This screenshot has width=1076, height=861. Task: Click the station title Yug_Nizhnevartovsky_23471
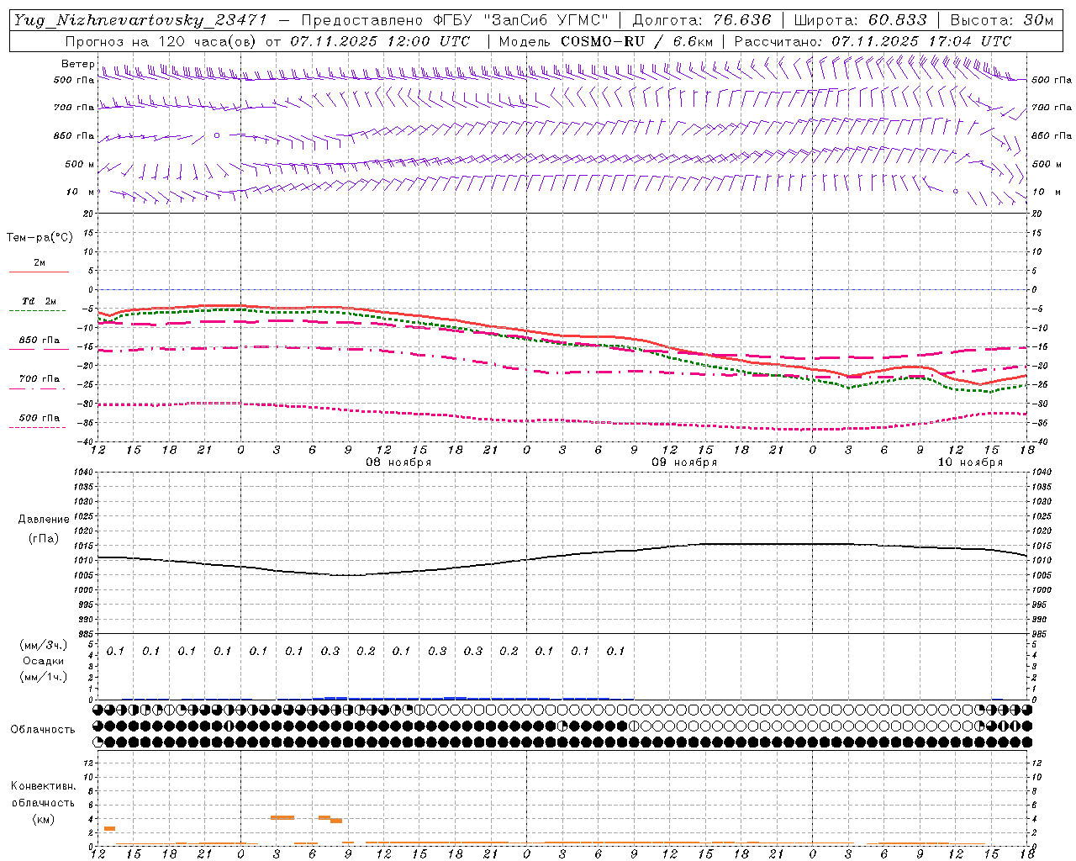(140, 20)
